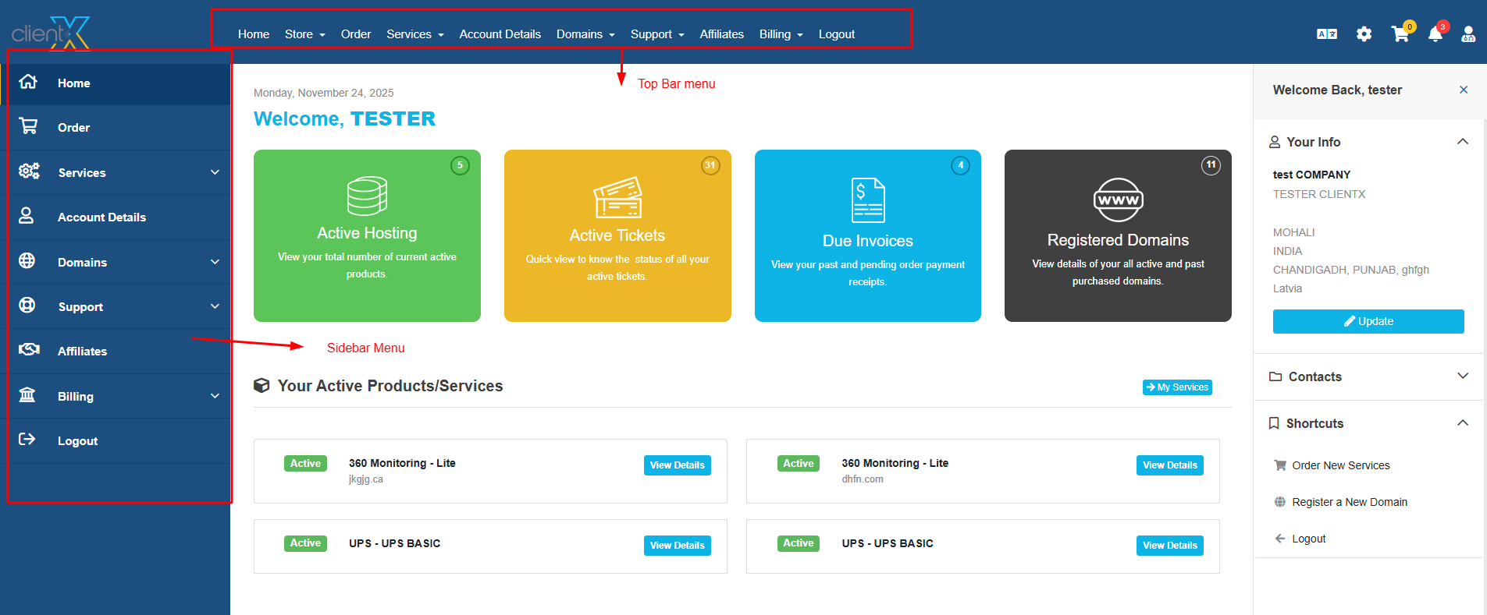Open Register a New Domain shortcut
Viewport: 1487px width, 615px height.
coord(1349,502)
